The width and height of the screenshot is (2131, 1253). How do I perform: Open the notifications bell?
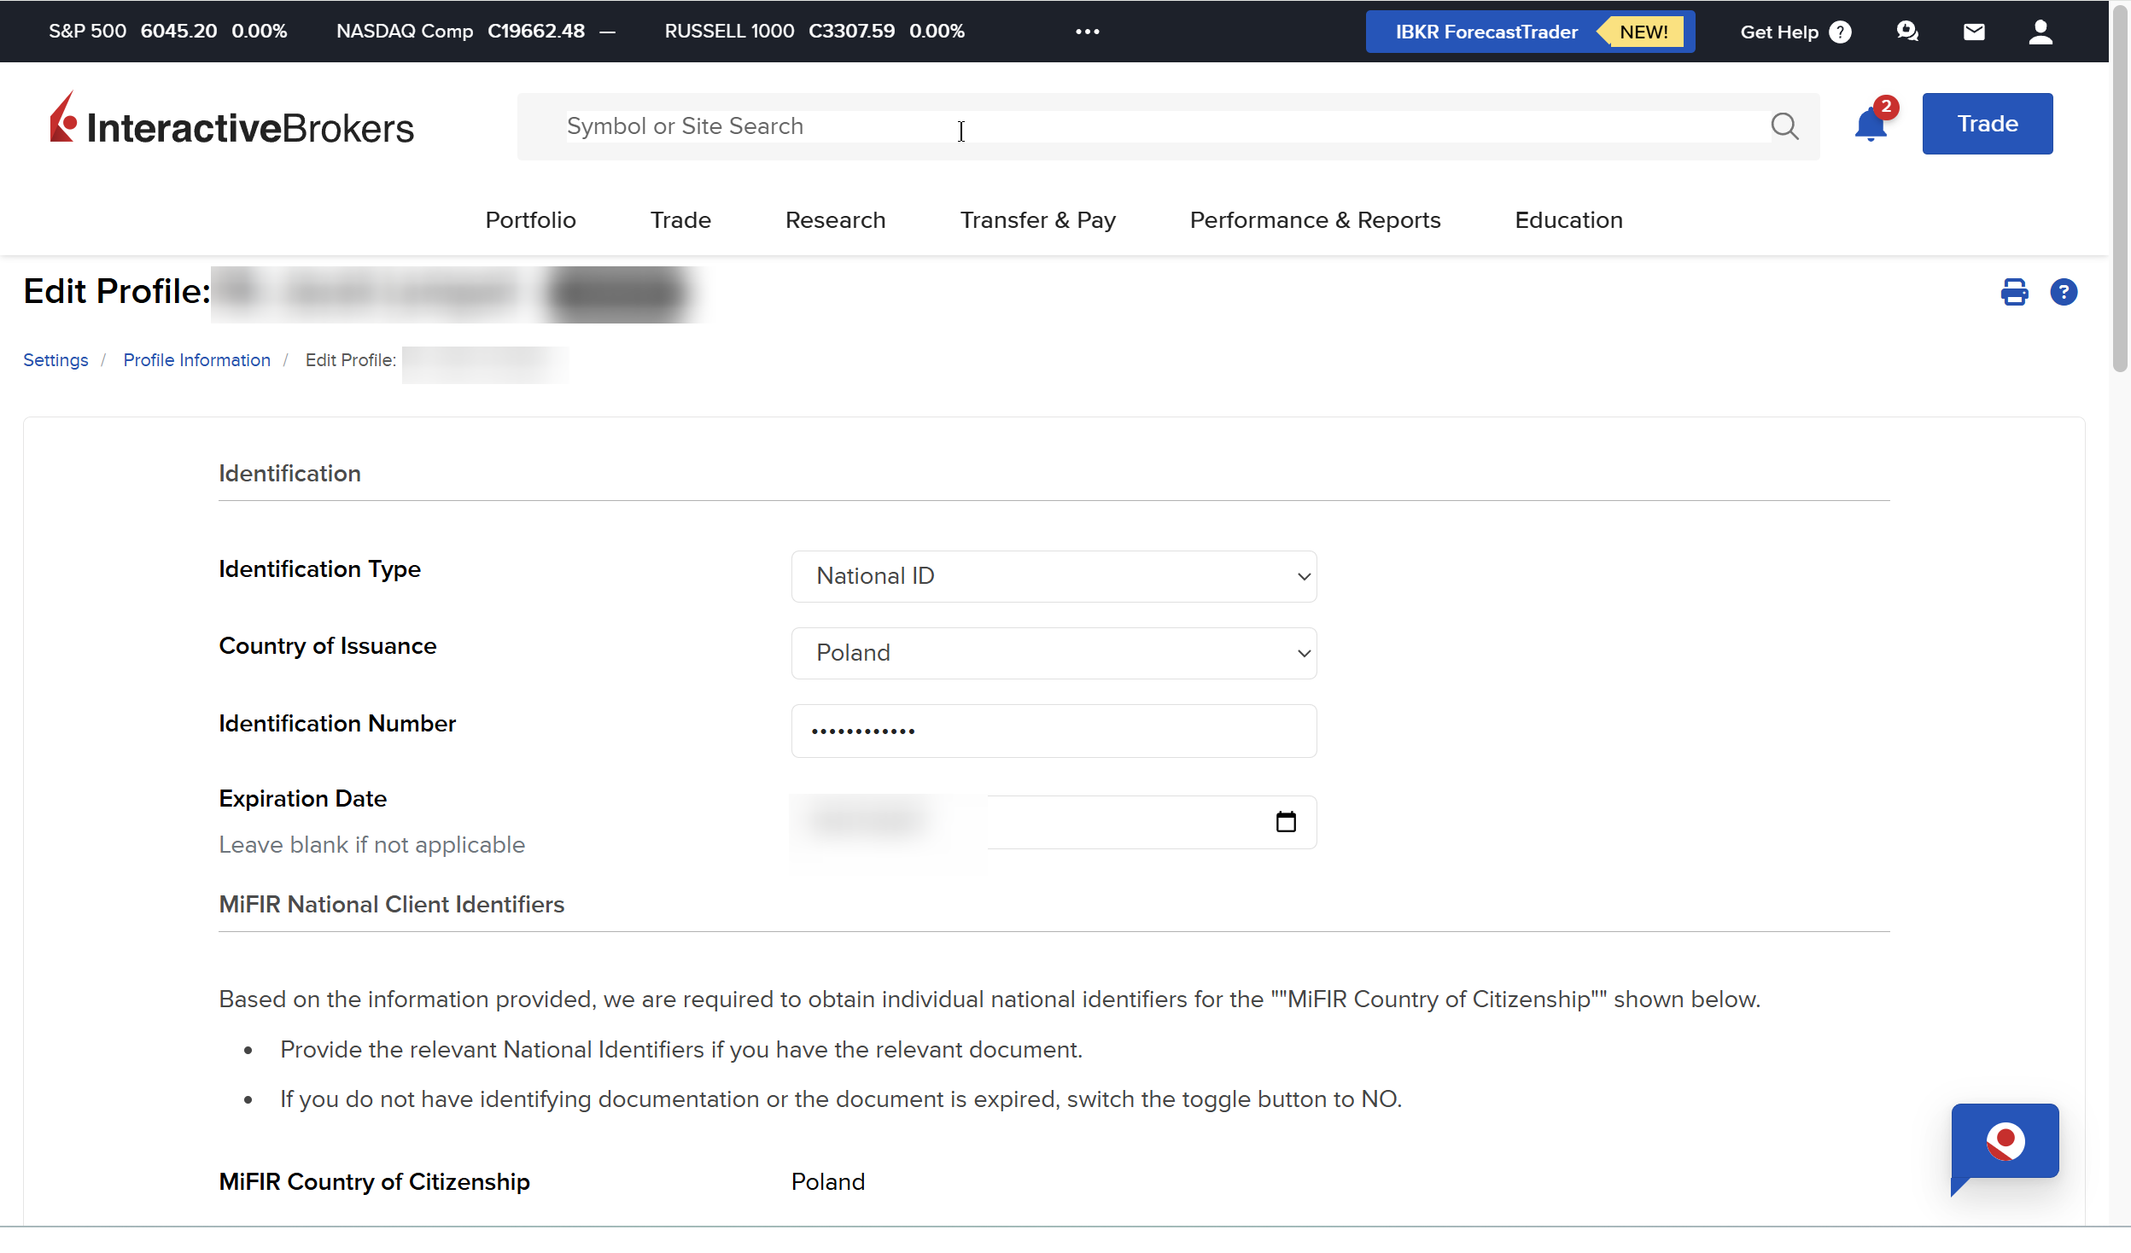pyautogui.click(x=1870, y=125)
